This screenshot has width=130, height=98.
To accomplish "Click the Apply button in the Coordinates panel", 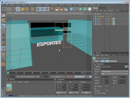I will pos(86,93).
